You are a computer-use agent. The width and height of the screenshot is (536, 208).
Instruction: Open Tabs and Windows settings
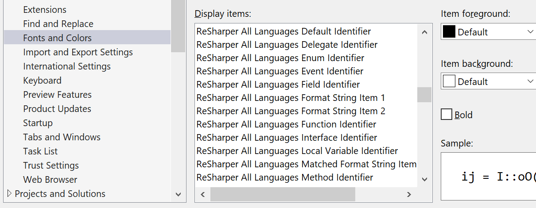point(62,137)
